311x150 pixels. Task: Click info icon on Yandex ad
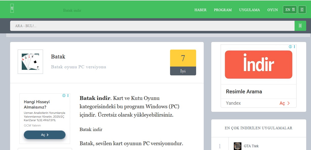click(290, 47)
